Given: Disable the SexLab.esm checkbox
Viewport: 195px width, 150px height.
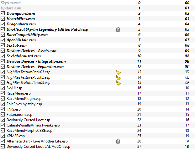Looking at the screenshot, I should (x=3, y=45).
